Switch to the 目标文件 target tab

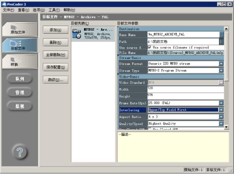click(20, 45)
